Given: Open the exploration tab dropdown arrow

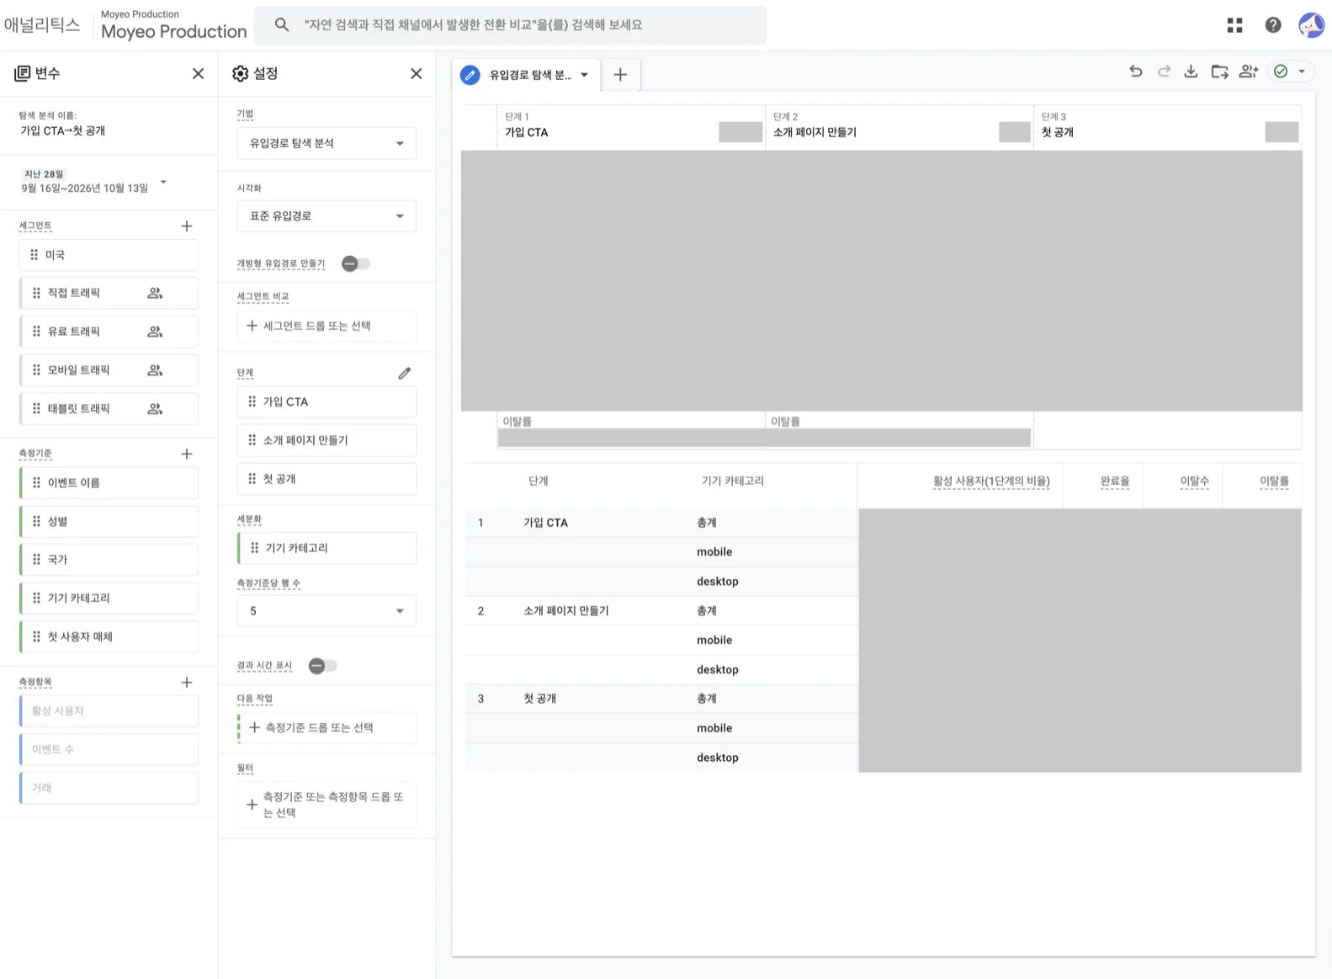Looking at the screenshot, I should [x=584, y=75].
